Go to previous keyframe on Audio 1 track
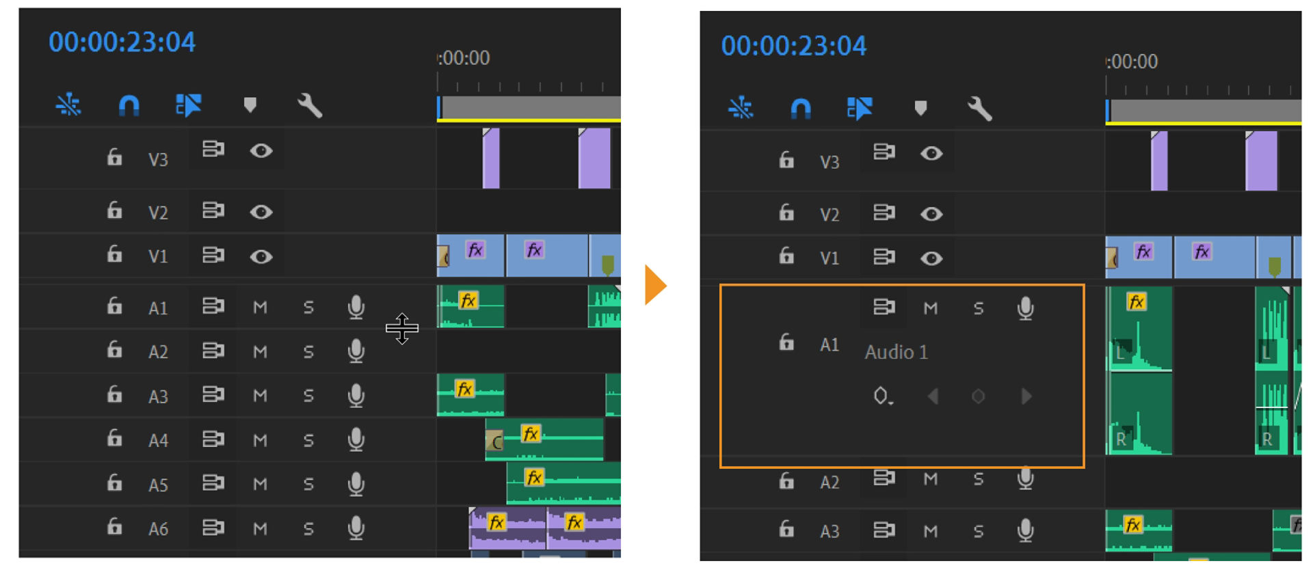Screen dimensions: 1313x572 coord(933,396)
